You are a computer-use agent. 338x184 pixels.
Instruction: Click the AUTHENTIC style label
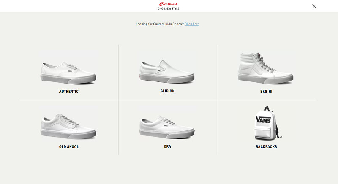(x=69, y=92)
